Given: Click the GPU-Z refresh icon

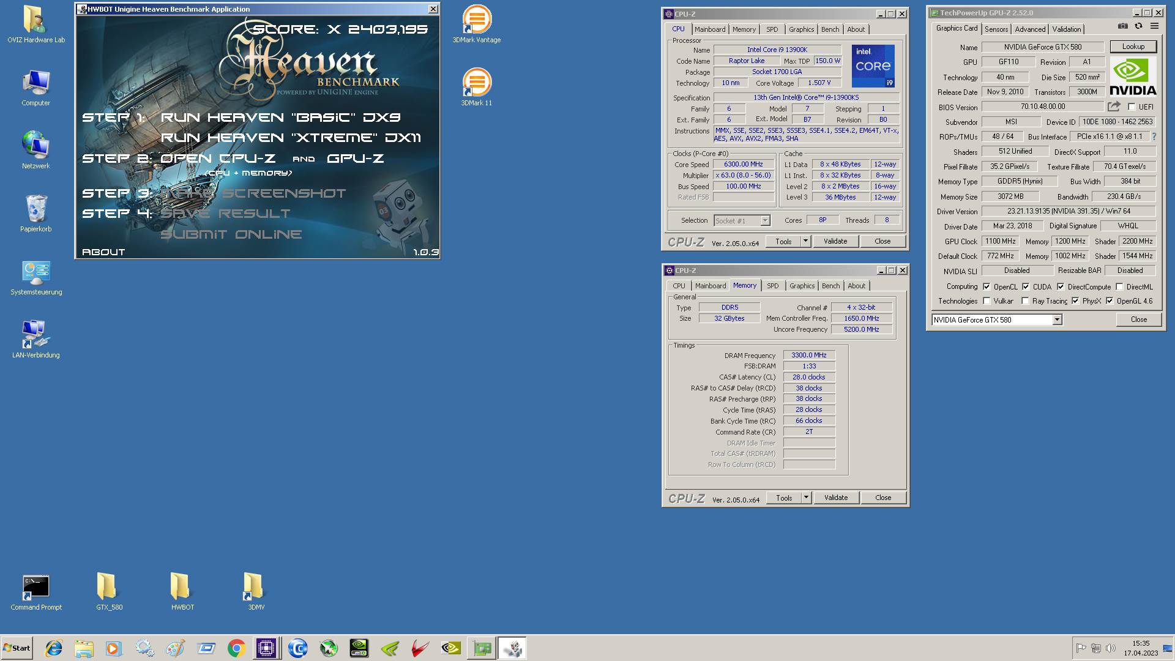Looking at the screenshot, I should pos(1138,26).
